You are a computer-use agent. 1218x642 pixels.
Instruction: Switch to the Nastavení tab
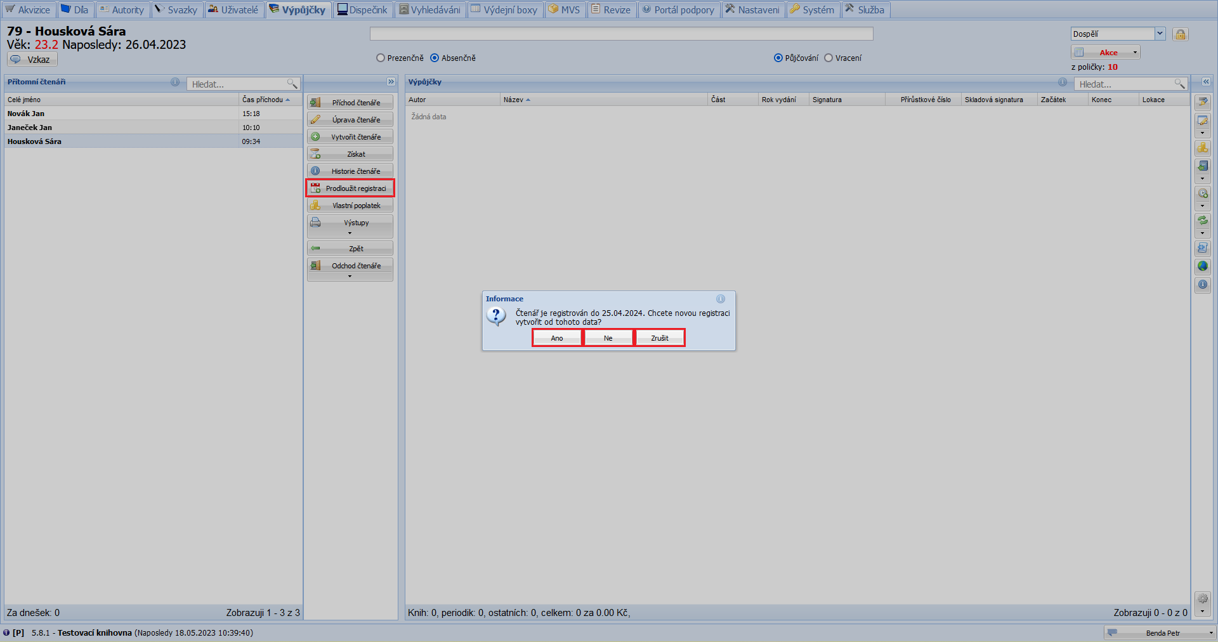click(753, 10)
